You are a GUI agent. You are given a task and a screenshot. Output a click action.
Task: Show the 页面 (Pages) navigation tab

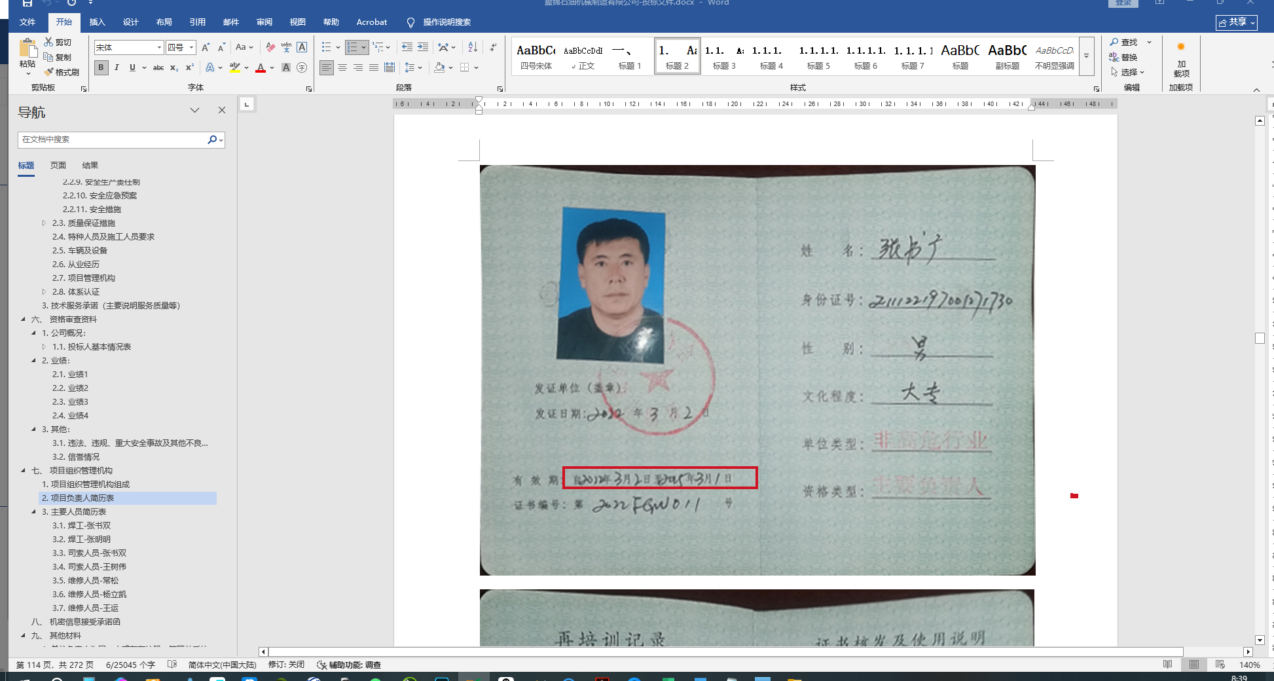(x=58, y=166)
